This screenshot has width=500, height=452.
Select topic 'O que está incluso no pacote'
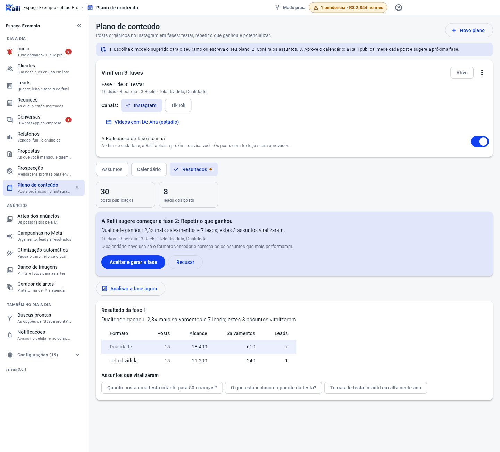pos(274,388)
